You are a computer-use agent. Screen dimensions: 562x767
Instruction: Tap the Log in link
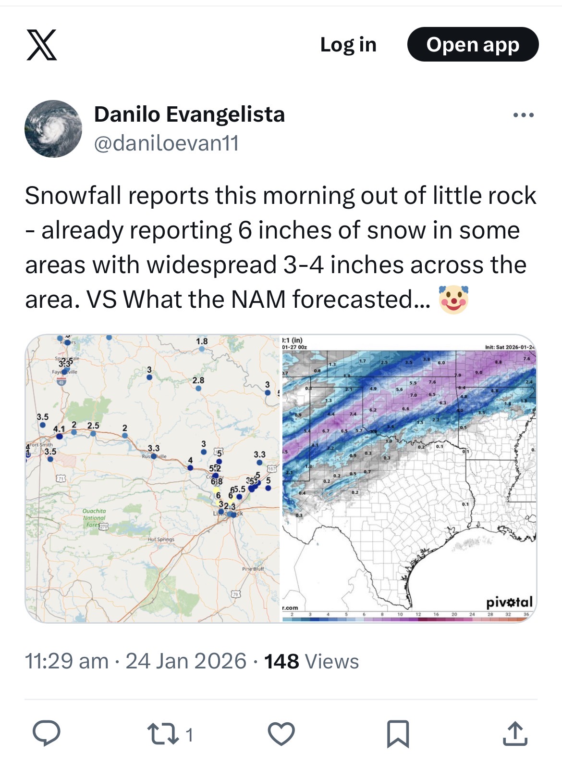348,45
